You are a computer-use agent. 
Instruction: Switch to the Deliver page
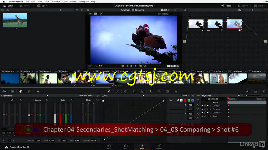(x=159, y=147)
